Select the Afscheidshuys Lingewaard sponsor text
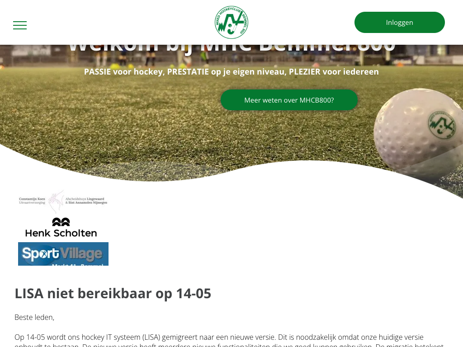Image resolution: width=463 pixels, height=347 pixels. (86, 201)
